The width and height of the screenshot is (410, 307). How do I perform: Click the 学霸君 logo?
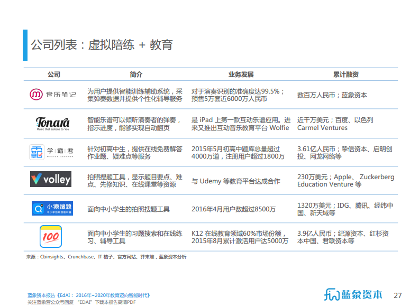point(51,152)
